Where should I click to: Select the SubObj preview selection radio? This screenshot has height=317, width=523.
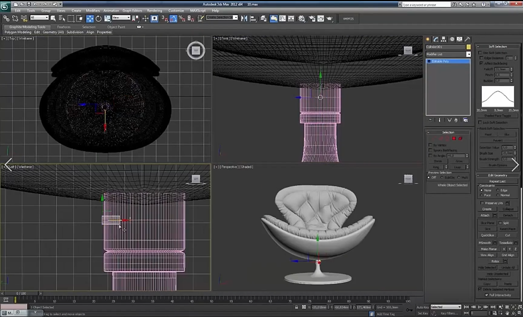(442, 178)
